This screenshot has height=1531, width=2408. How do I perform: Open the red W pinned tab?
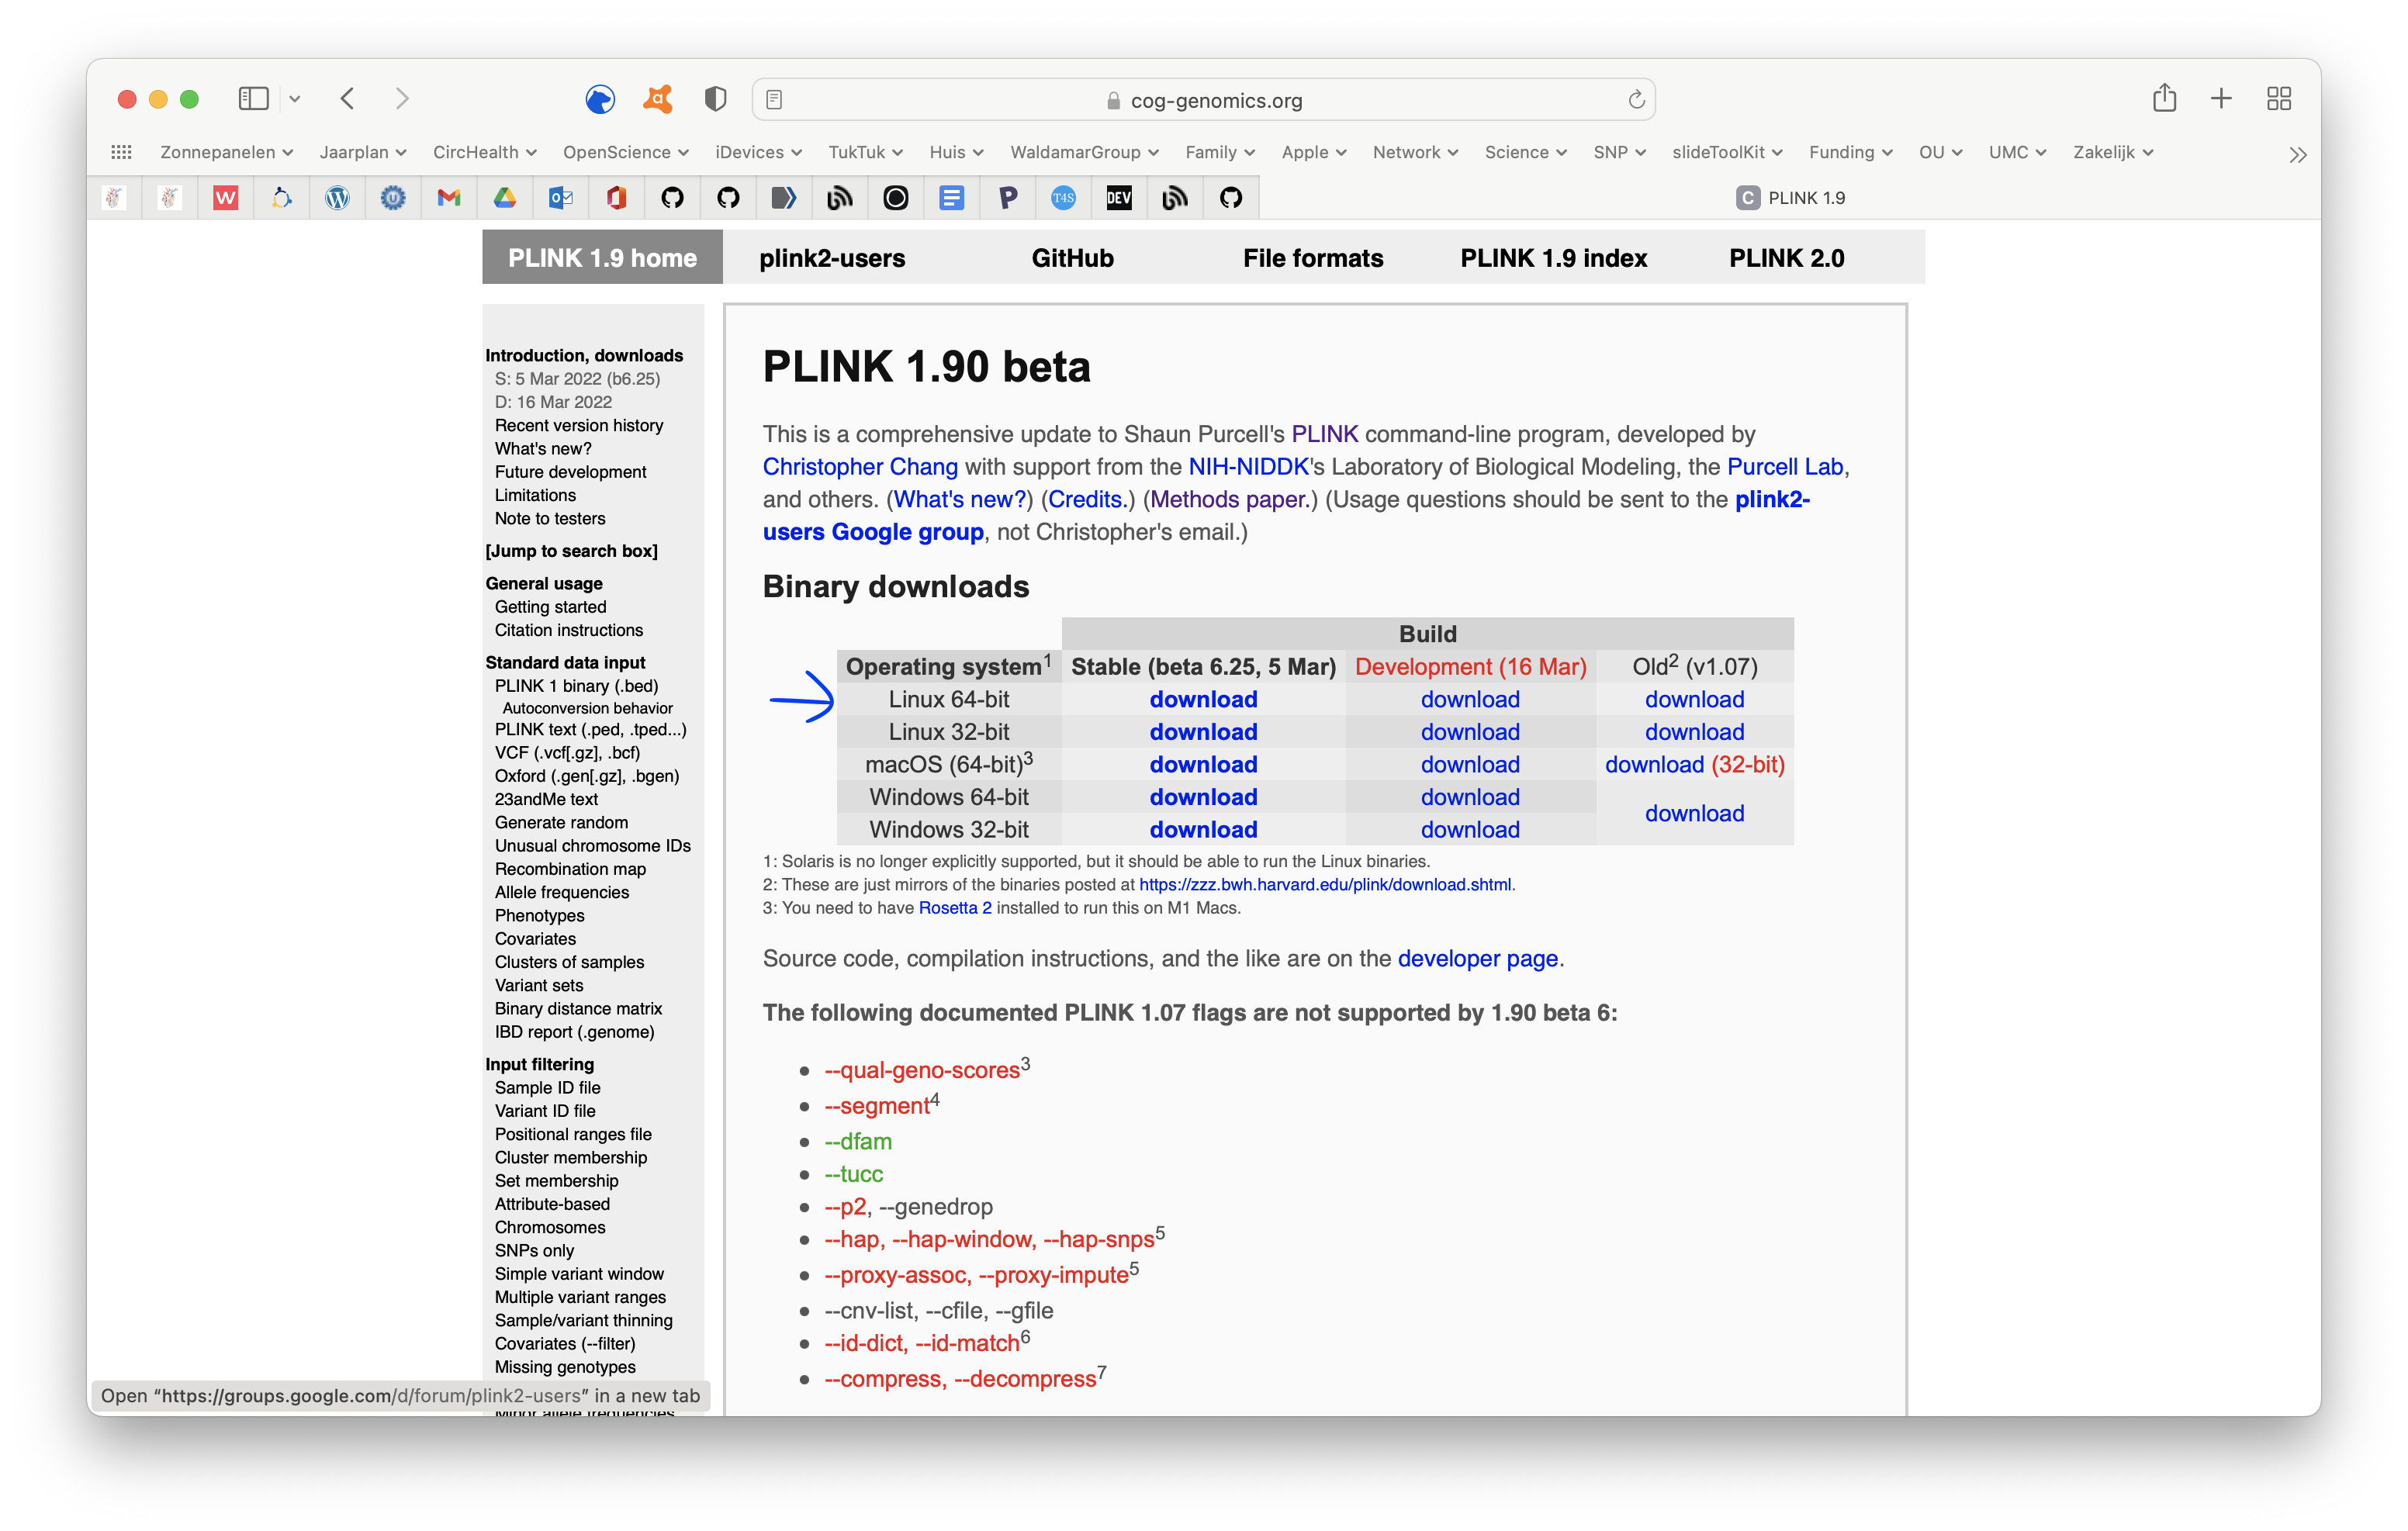(x=226, y=198)
